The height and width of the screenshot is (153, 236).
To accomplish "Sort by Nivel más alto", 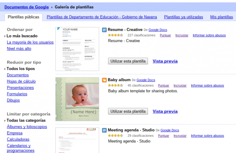I will pyautogui.click(x=19, y=49).
